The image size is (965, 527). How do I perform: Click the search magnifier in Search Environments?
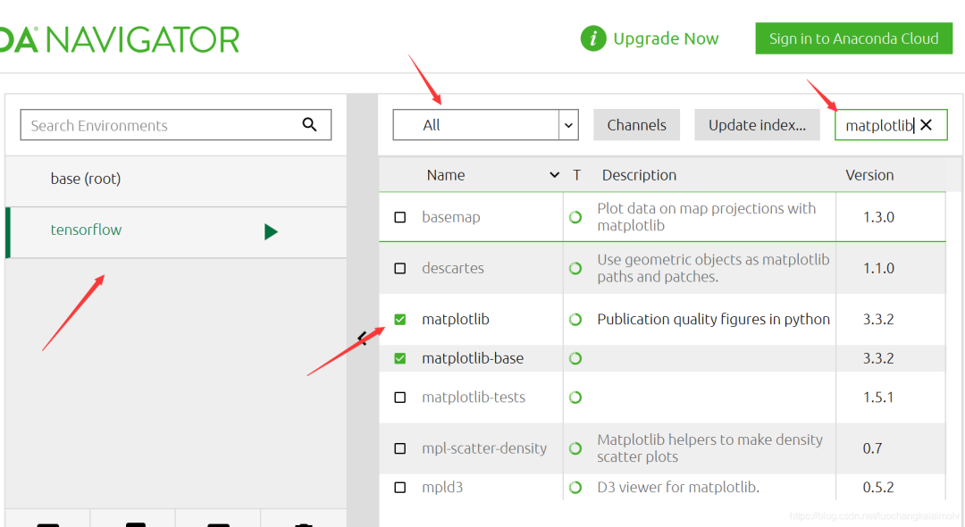[x=309, y=125]
